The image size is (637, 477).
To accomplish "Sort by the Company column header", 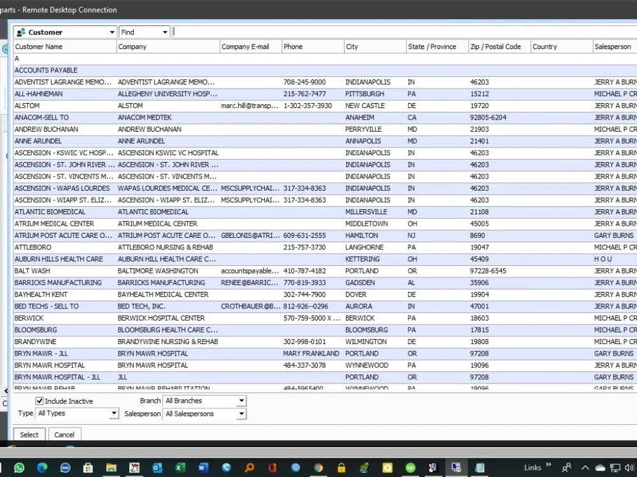I will [168, 46].
